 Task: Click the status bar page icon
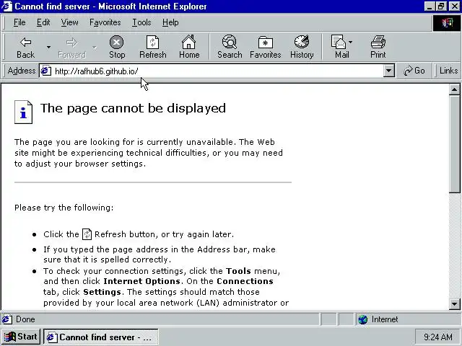point(6,319)
